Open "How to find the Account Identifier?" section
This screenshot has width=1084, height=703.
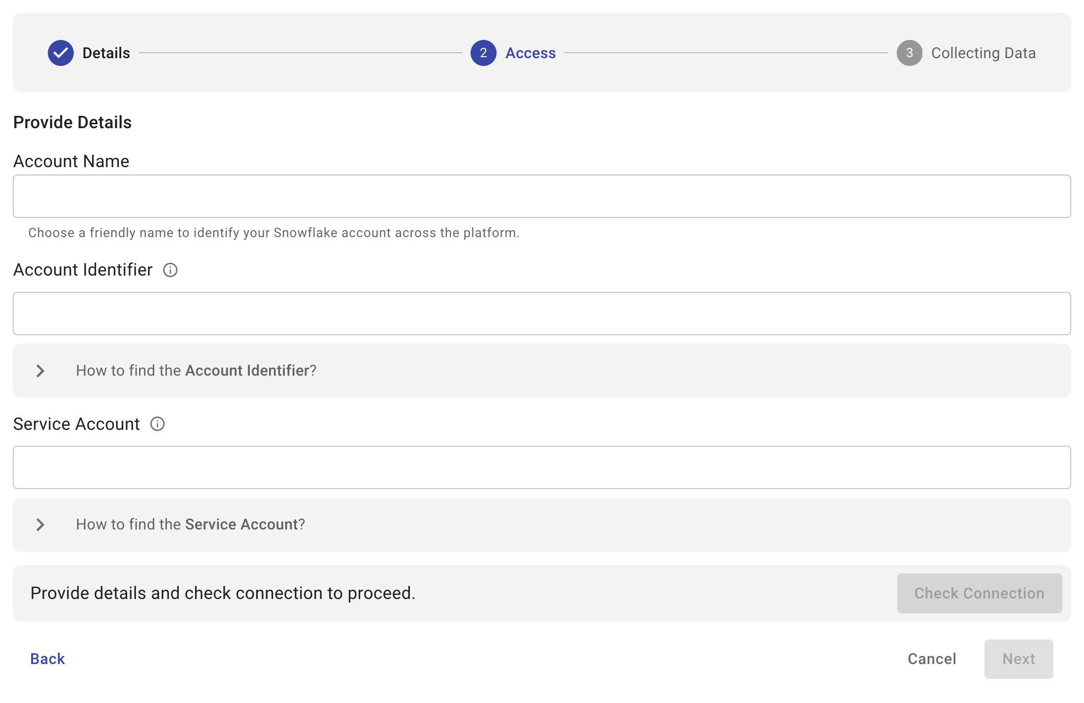[196, 371]
